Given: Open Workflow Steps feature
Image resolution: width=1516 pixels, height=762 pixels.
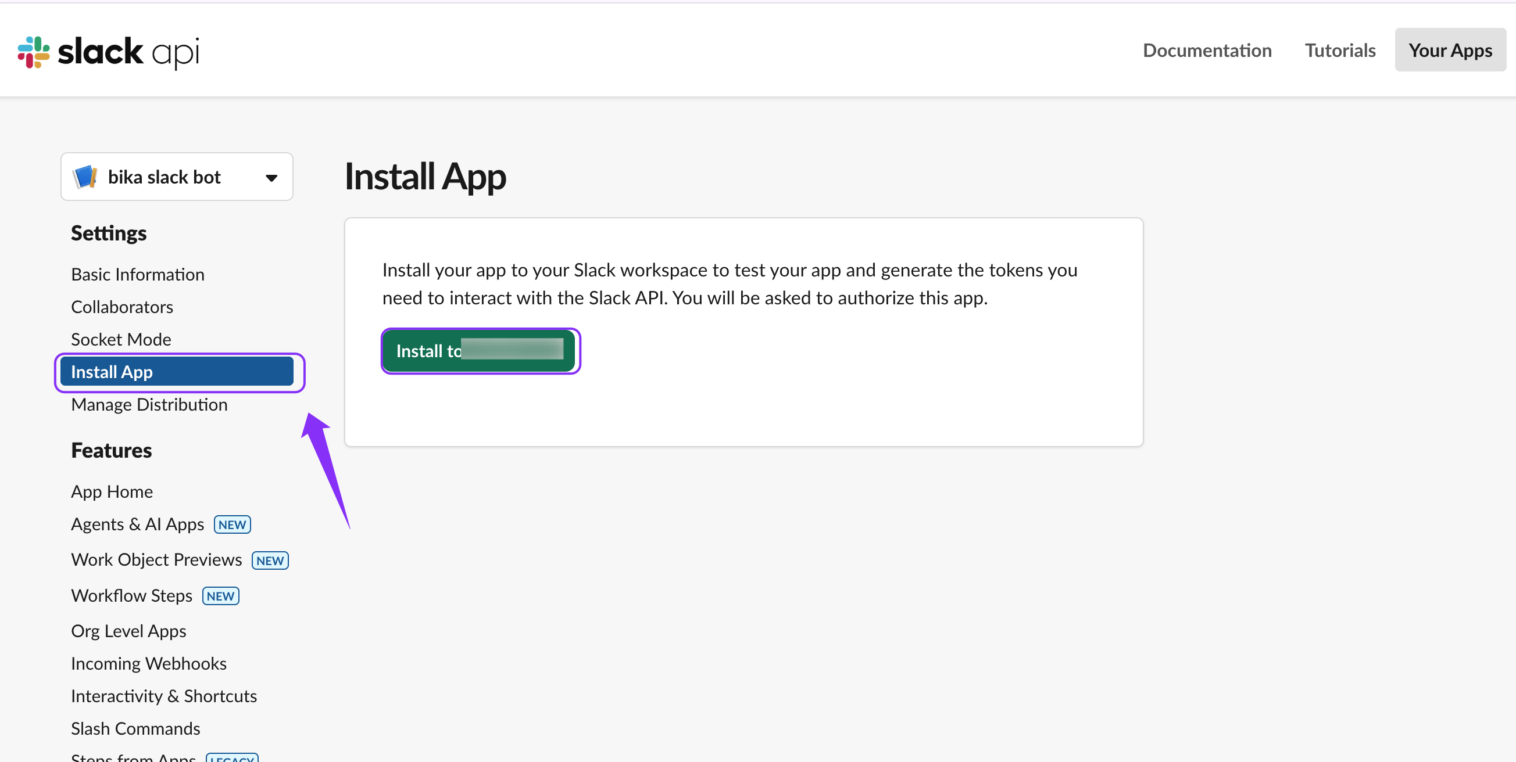Looking at the screenshot, I should [131, 596].
